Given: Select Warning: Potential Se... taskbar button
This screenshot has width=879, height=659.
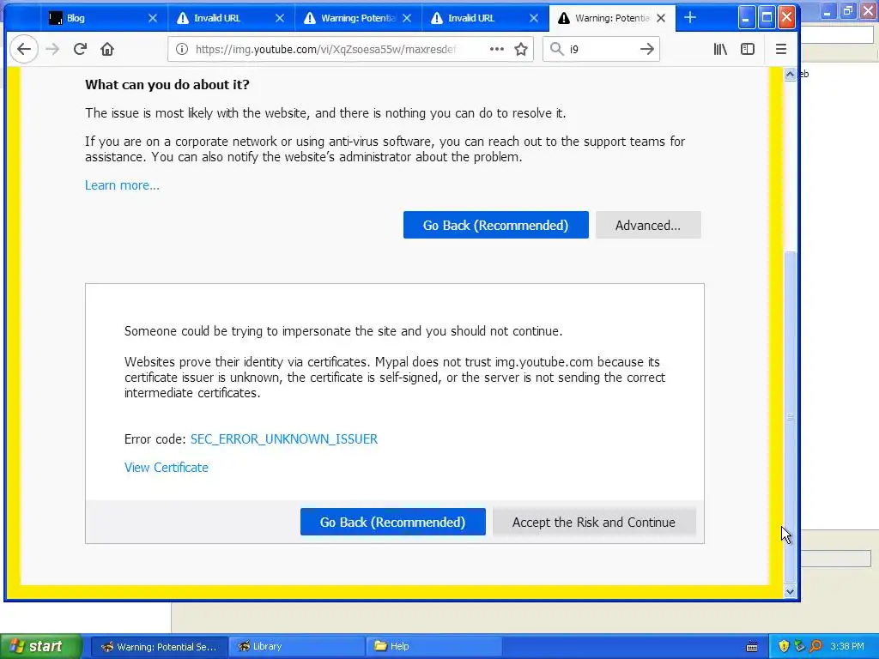Looking at the screenshot, I should pyautogui.click(x=160, y=647).
